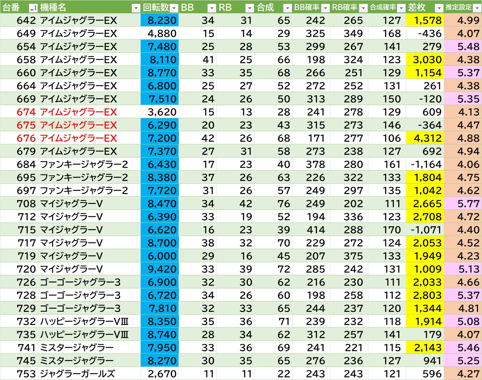
Task: Select estimated setting cell 5.48
Action: pos(463,47)
